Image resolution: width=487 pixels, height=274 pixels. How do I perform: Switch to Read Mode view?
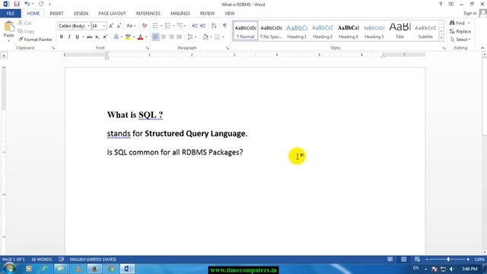pyautogui.click(x=390, y=259)
